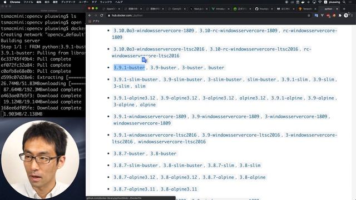Open the 3.8-slim tag link
This screenshot has height=200, width=356.
(x=250, y=166)
